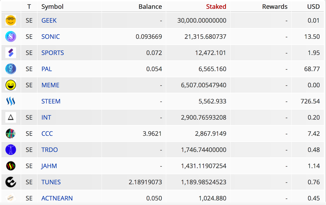Image resolution: width=326 pixels, height=205 pixels.
Task: Select TUNES USD value 0.76
Action: [314, 182]
